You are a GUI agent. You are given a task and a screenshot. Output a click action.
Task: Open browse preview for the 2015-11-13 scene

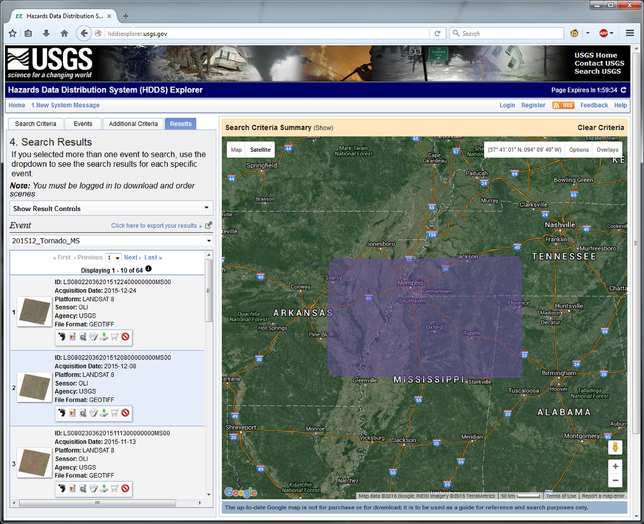[83, 488]
